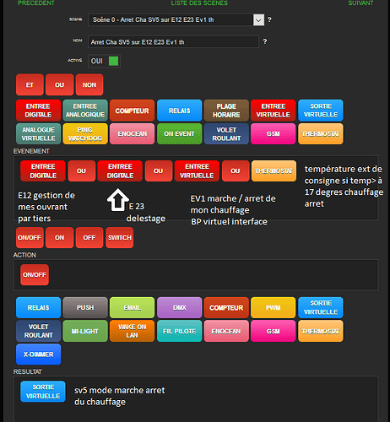Pick the COMPTEUR block in event palette
The image size is (390, 422).
132,111
